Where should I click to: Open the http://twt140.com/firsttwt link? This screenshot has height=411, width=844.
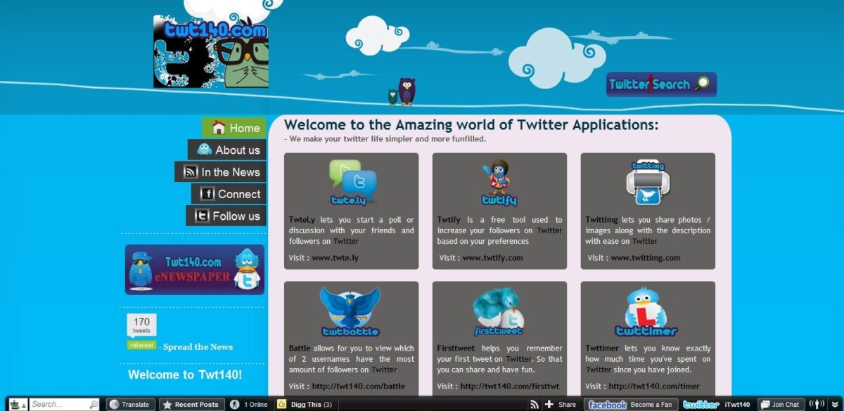pyautogui.click(x=510, y=386)
